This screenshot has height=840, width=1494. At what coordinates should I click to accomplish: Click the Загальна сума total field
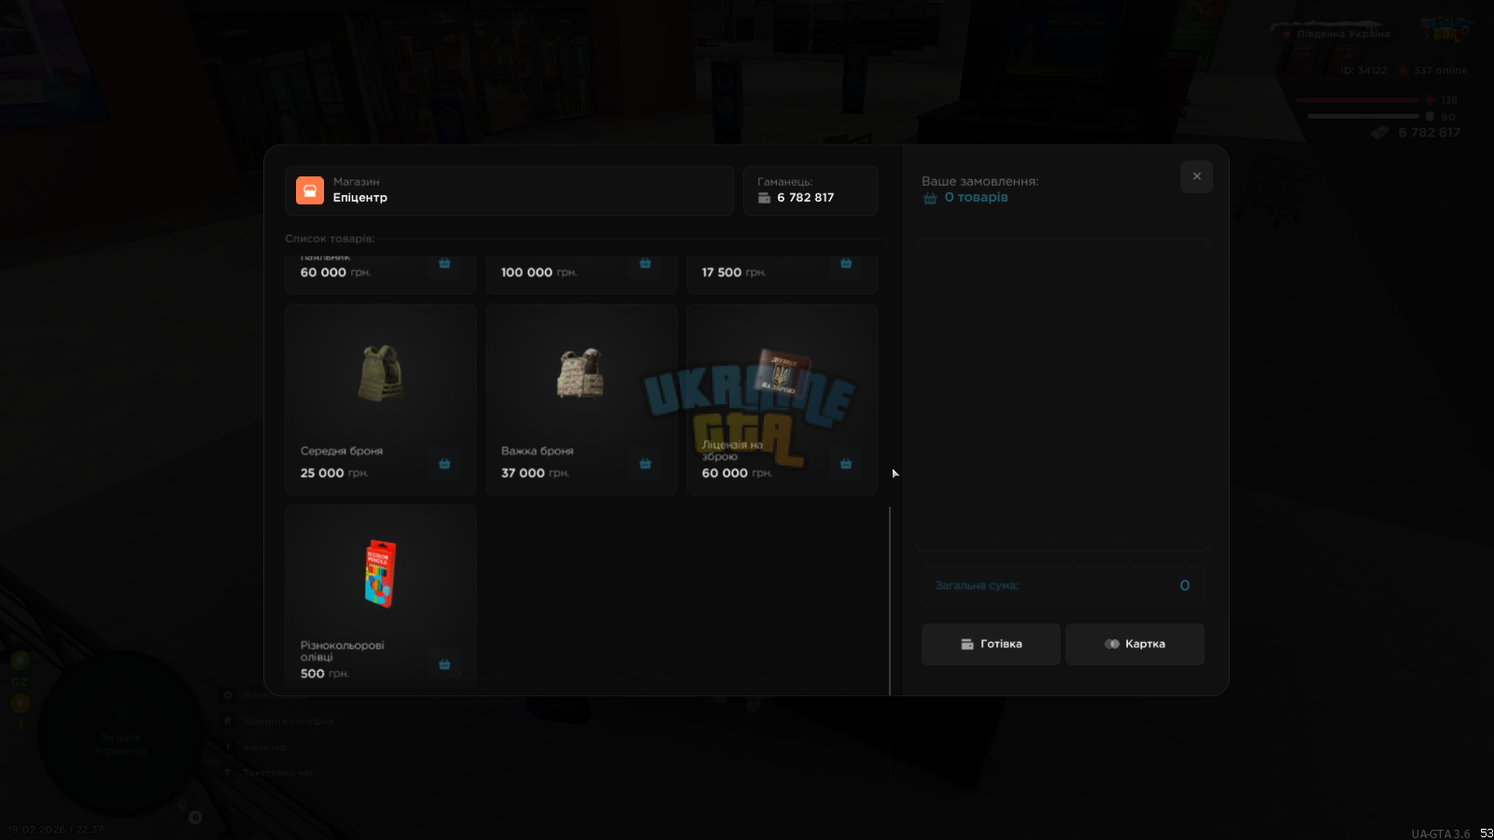tap(1063, 585)
